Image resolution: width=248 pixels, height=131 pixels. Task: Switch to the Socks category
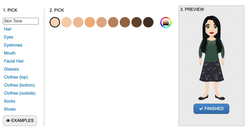pos(10,101)
